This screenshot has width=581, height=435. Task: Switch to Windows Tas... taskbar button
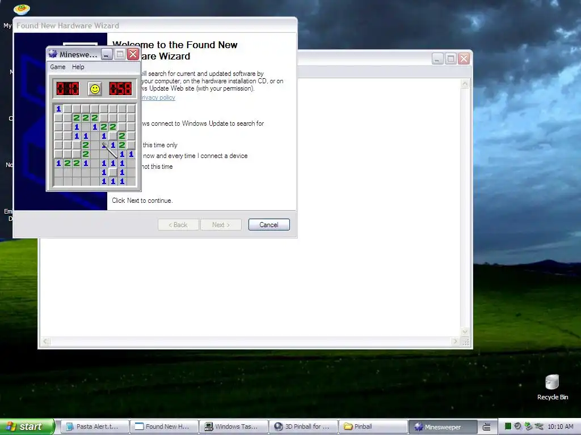[x=233, y=427]
